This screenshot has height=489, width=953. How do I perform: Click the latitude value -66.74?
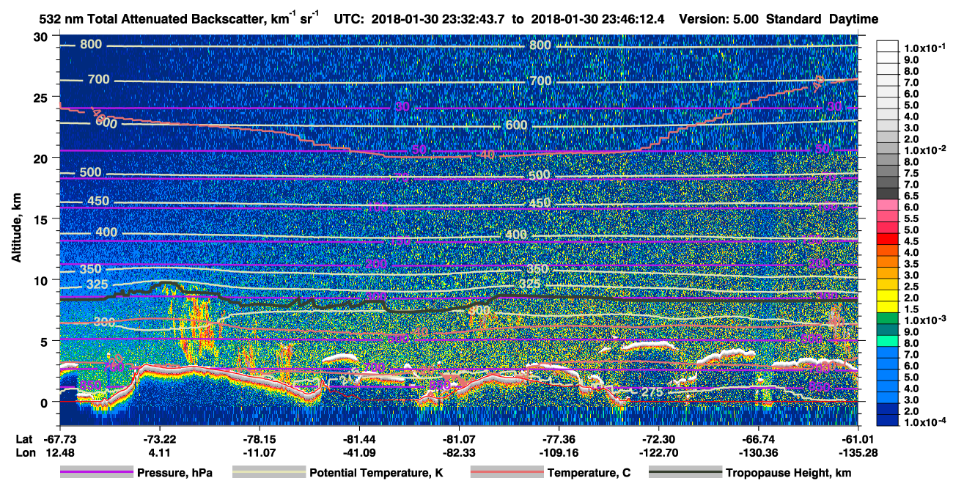click(x=758, y=439)
